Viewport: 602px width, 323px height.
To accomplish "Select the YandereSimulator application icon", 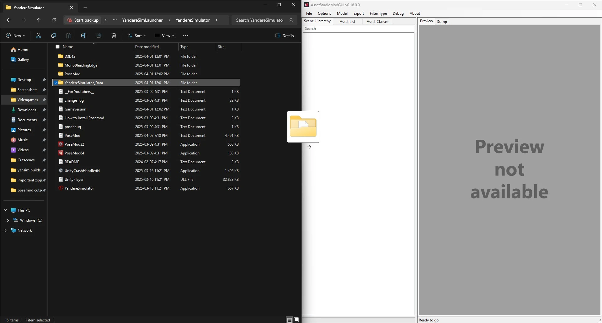I will click(61, 188).
